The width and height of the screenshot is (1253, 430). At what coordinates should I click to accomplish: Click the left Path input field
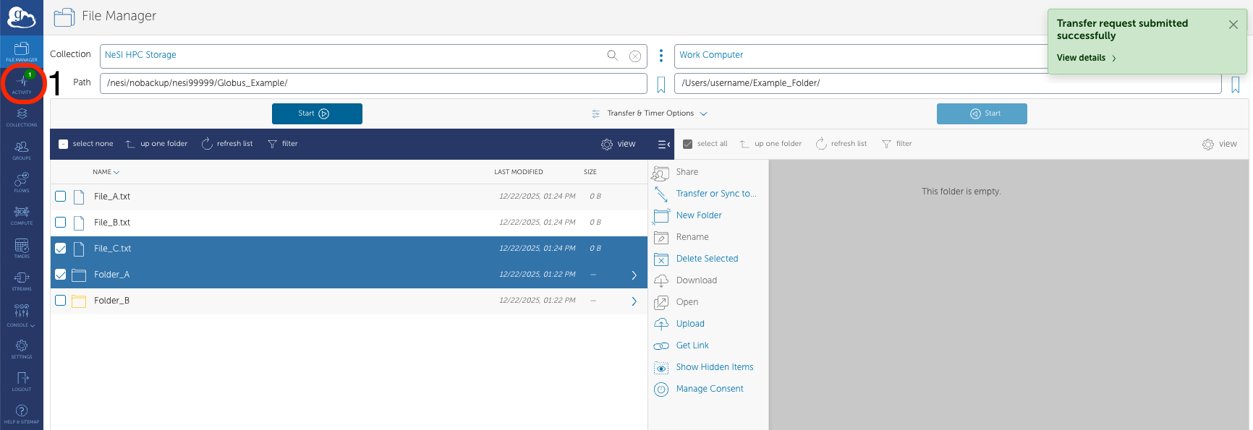(373, 83)
